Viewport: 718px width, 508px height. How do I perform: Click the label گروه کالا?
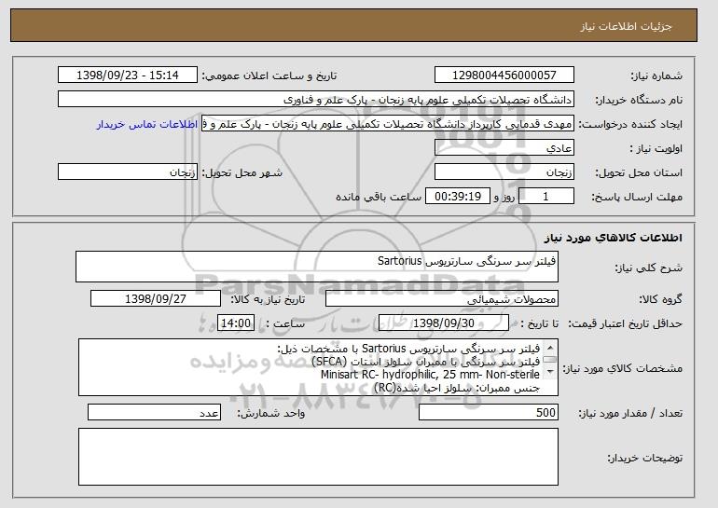(660, 299)
